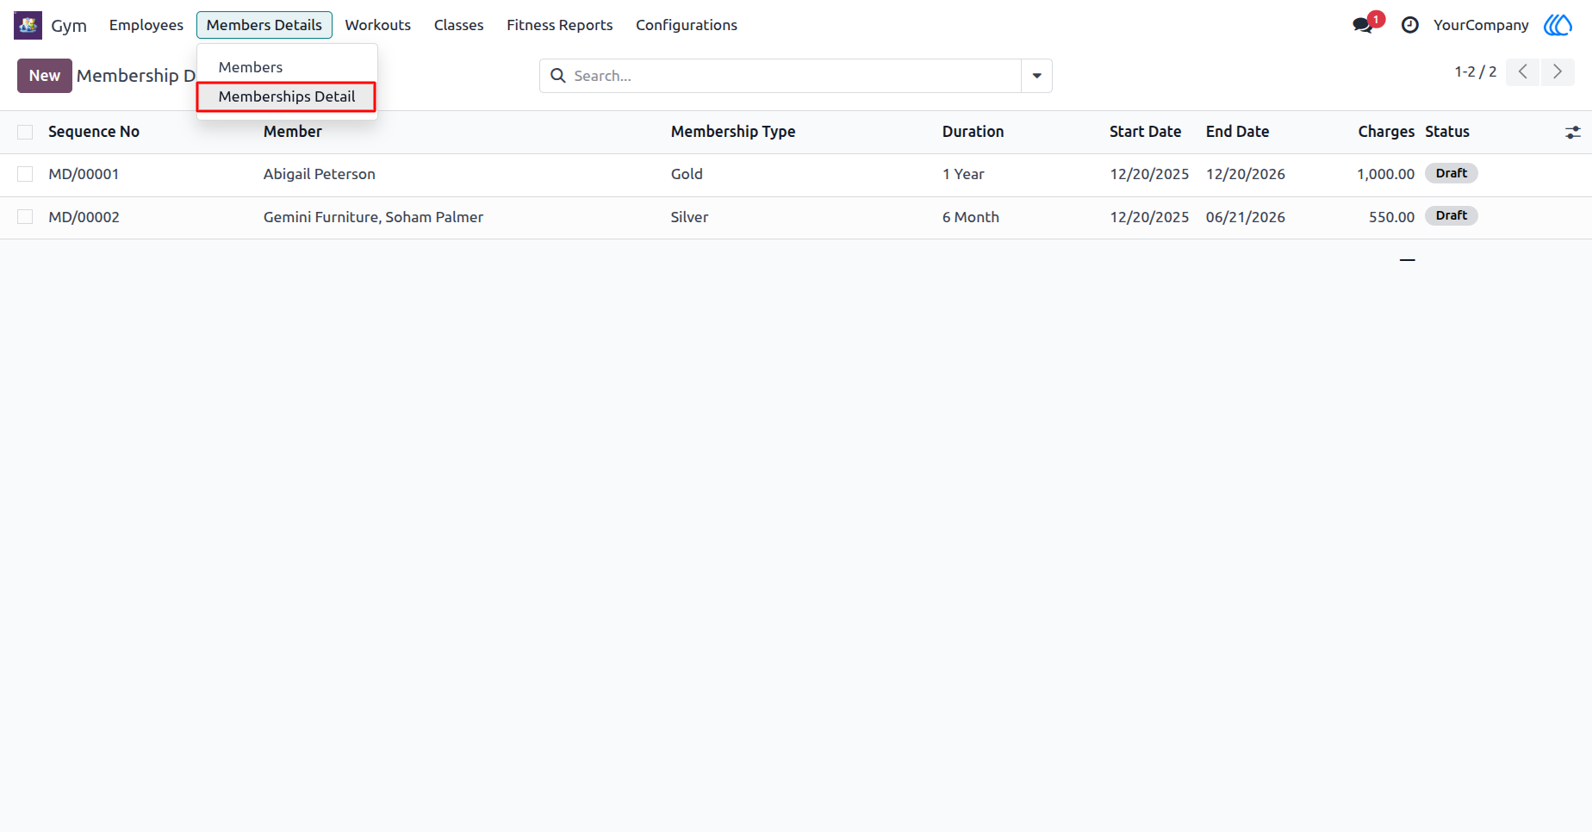Image resolution: width=1592 pixels, height=832 pixels.
Task: Open the Employees menu
Action: tap(146, 25)
